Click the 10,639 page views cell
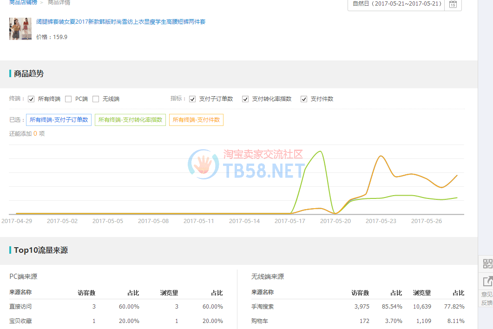The image size is (493, 329). (x=422, y=306)
